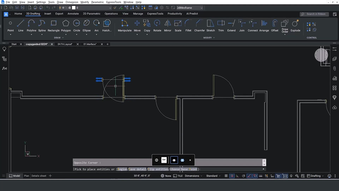
Task: Open the Layers panel on right sidebar
Action: pyautogui.click(x=335, y=59)
